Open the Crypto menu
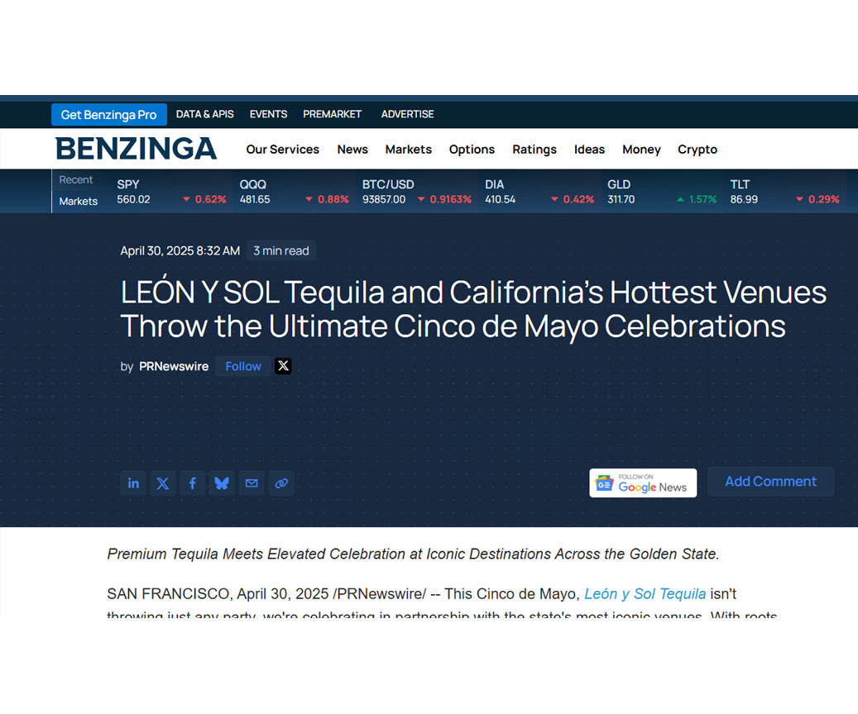 697,150
